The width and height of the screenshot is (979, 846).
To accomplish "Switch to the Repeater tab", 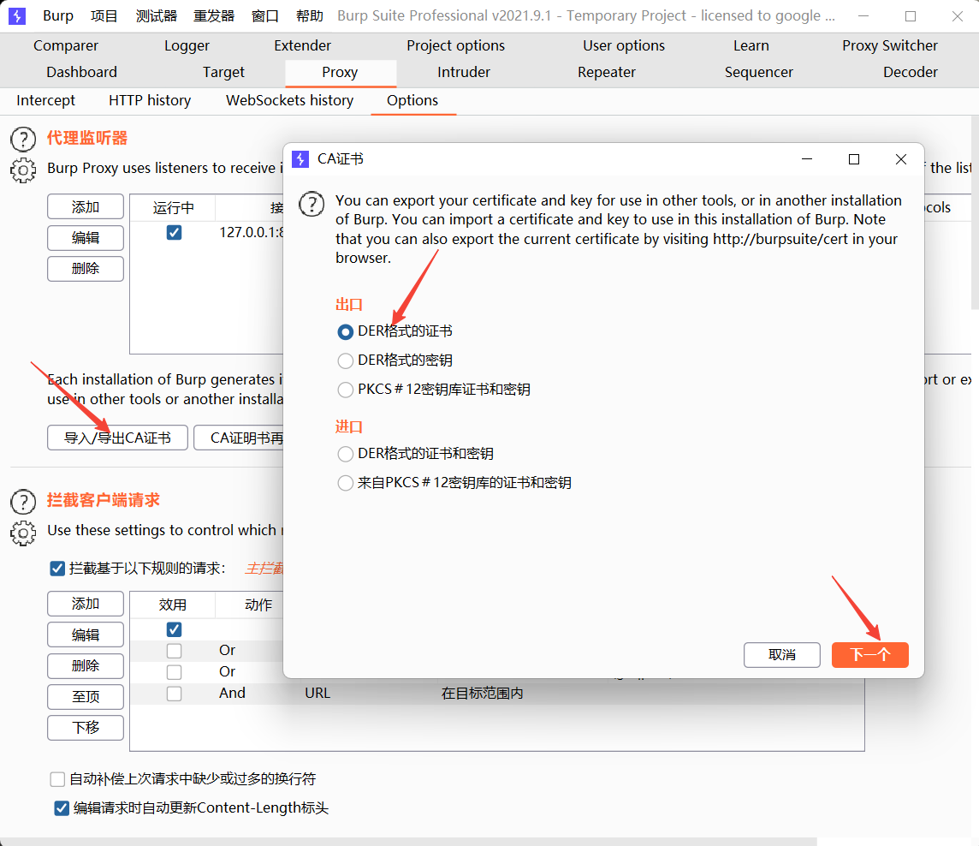I will pos(606,73).
